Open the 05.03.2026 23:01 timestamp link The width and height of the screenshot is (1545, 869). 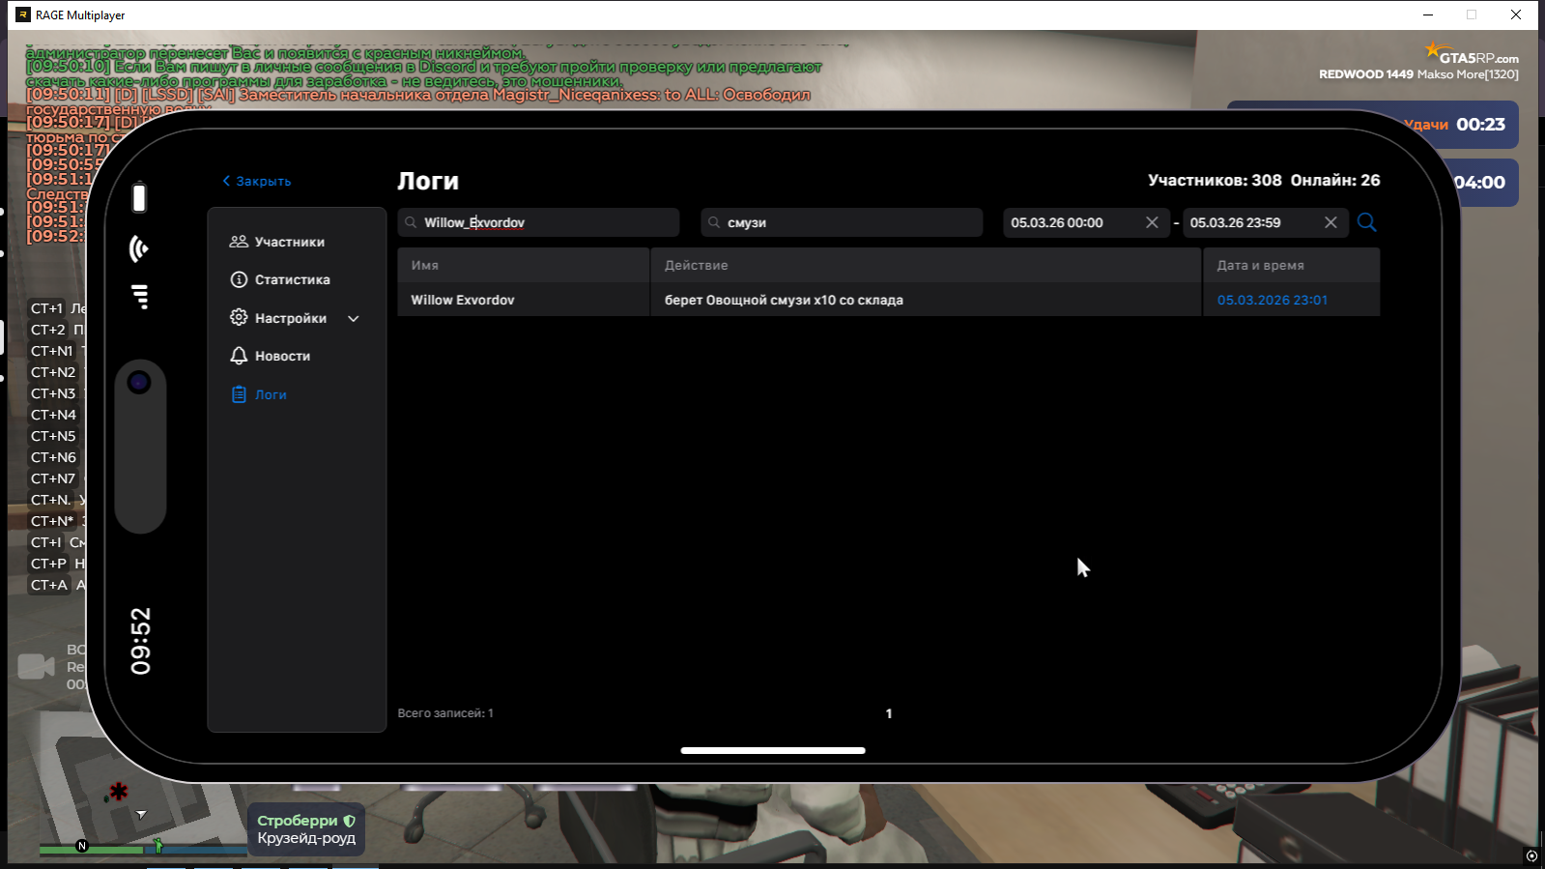1272,300
